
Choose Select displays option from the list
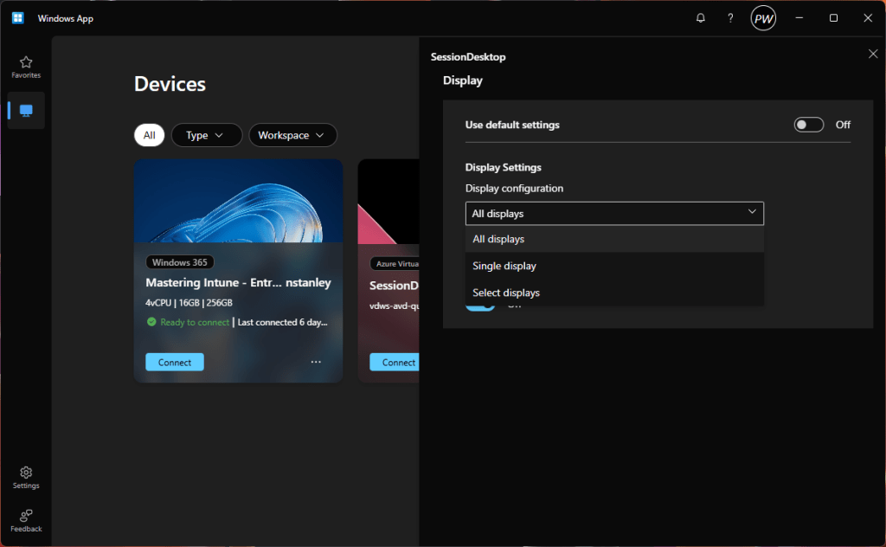506,293
